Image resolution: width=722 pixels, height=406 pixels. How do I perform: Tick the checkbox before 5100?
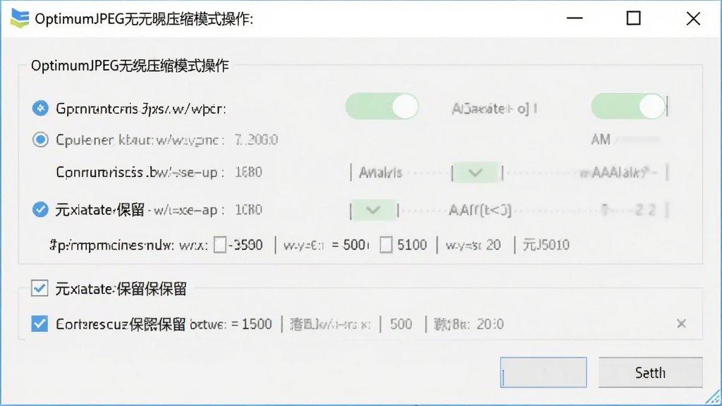click(x=386, y=245)
